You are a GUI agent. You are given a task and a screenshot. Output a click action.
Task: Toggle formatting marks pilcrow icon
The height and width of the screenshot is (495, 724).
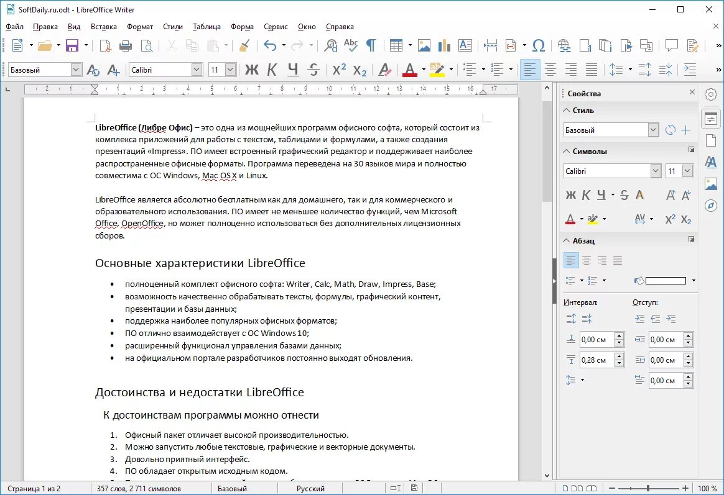pyautogui.click(x=371, y=45)
